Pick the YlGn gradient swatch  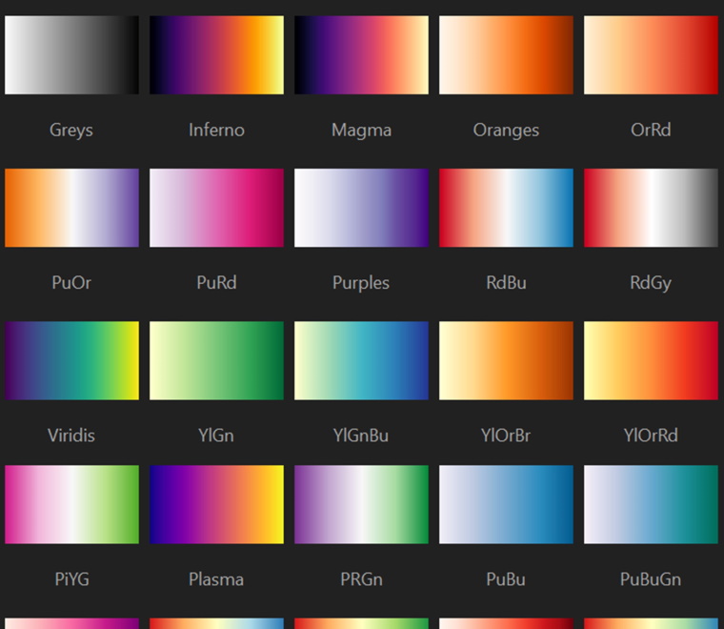tap(216, 360)
